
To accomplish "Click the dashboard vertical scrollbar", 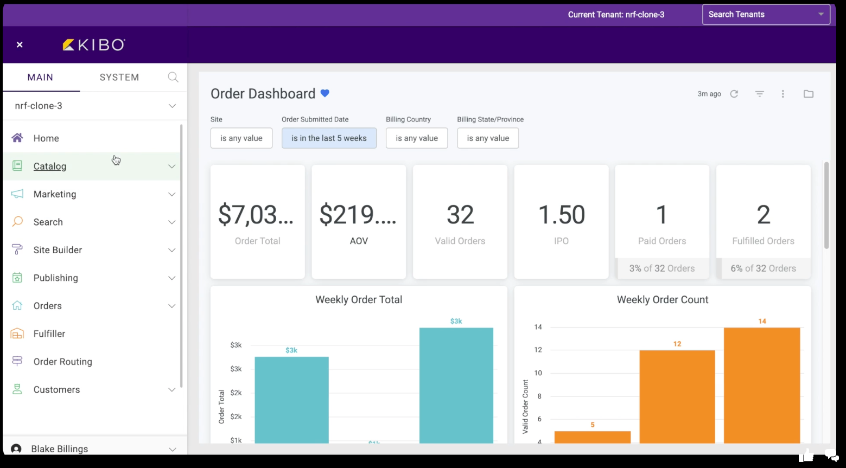I will [826, 206].
